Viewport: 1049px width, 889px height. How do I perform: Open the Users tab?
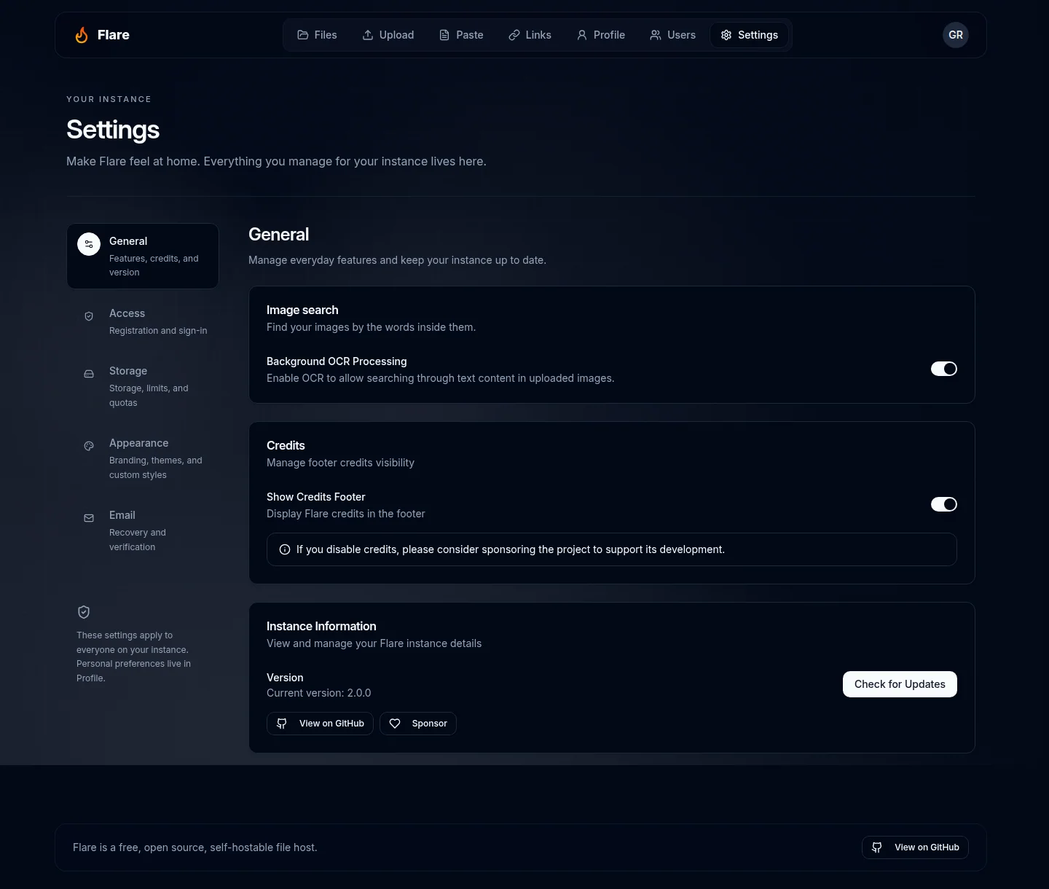coord(673,35)
